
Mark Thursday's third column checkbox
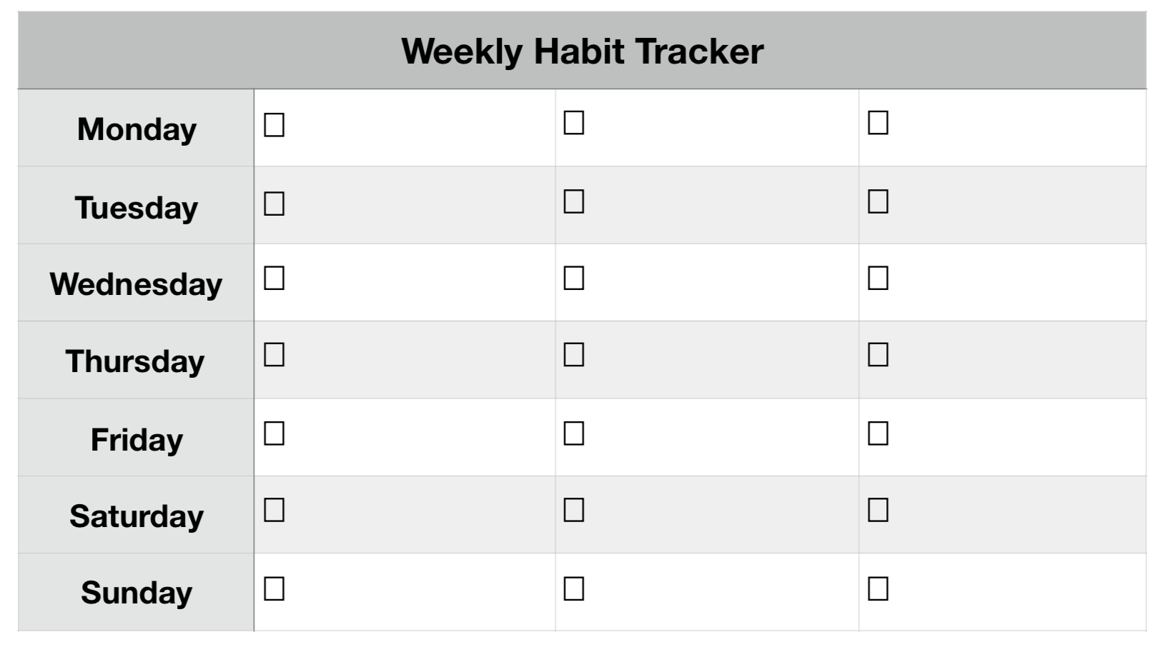point(878,354)
